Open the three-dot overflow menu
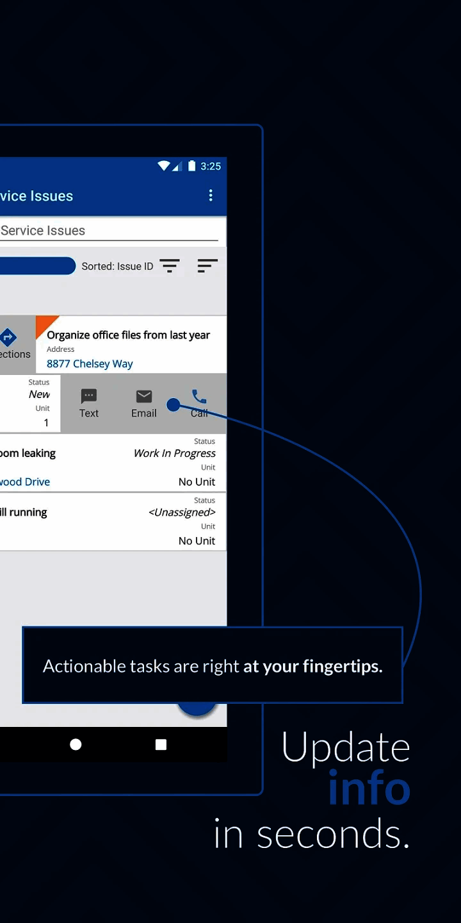Viewport: 461px width, 923px height. tap(211, 195)
